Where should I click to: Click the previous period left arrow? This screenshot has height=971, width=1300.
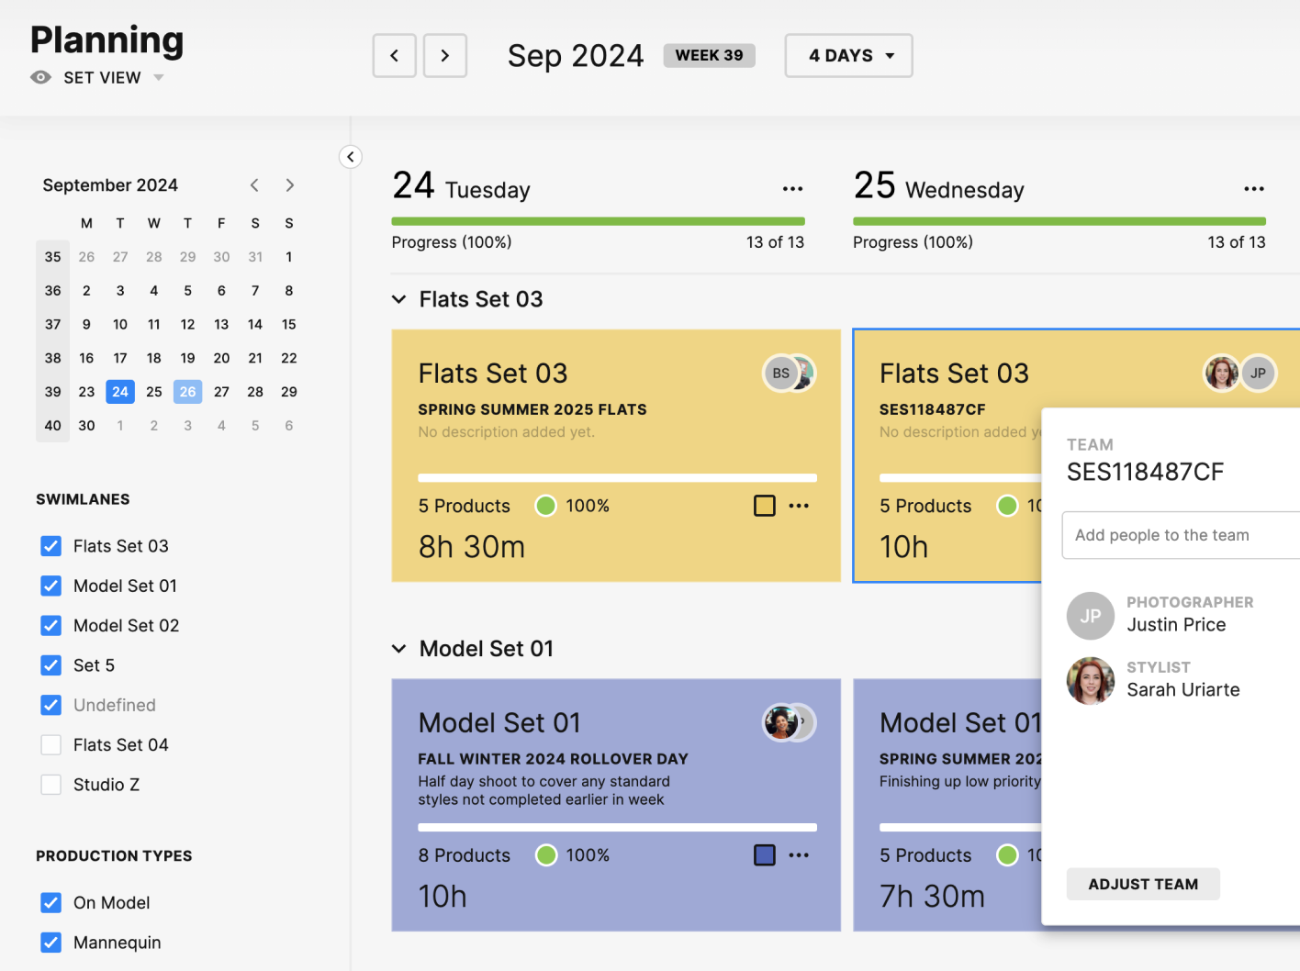click(x=394, y=55)
